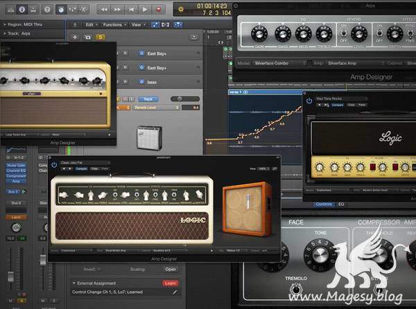Open the View size dropdown in Clean Jazz Fat plugin
Viewport: 416px width, 309px height.
(263, 168)
